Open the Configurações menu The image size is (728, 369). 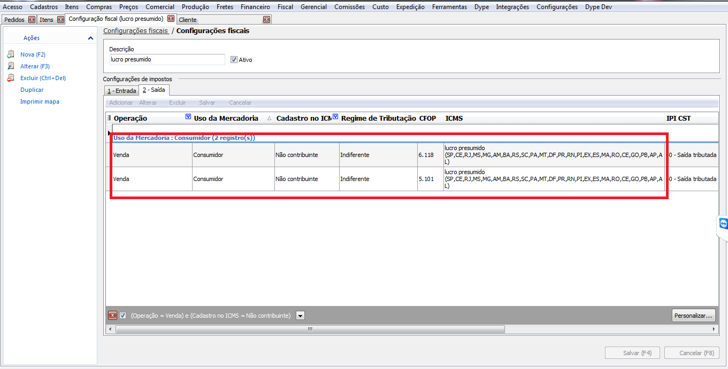click(557, 7)
